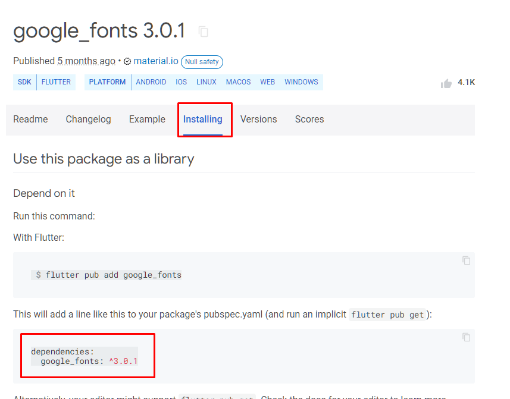Open the Readme tab
This screenshot has height=399, width=510.
(x=30, y=120)
